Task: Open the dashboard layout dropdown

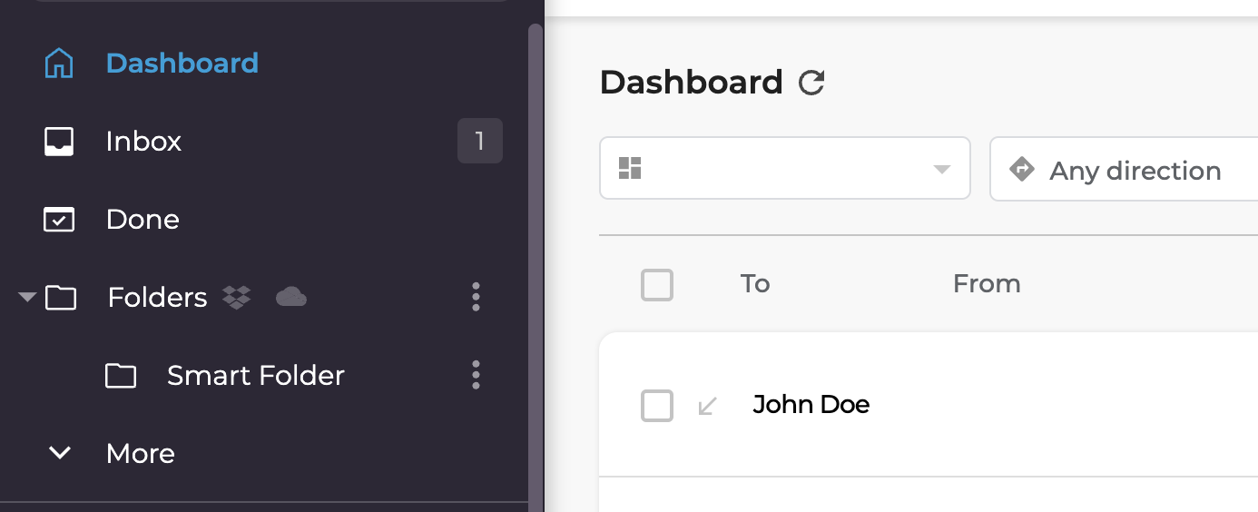Action: pyautogui.click(x=784, y=169)
